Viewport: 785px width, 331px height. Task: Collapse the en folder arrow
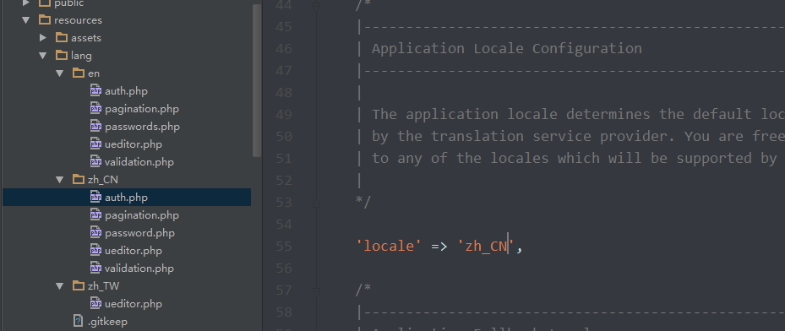pyautogui.click(x=60, y=73)
